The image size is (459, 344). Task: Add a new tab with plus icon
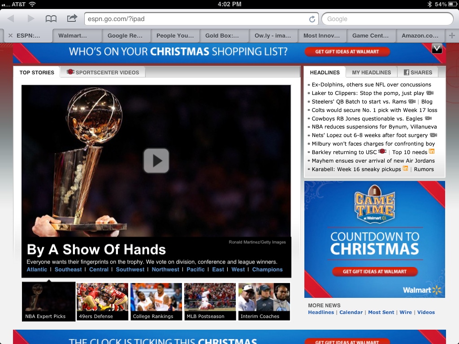pyautogui.click(x=452, y=36)
